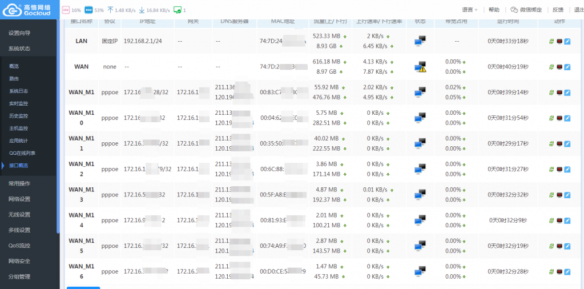The image size is (584, 289).
Task: Select 实时监控 in the sidebar submenu
Action: pyautogui.click(x=19, y=103)
